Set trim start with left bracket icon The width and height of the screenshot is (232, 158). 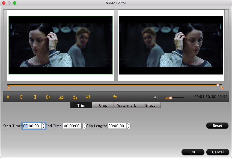21,97
